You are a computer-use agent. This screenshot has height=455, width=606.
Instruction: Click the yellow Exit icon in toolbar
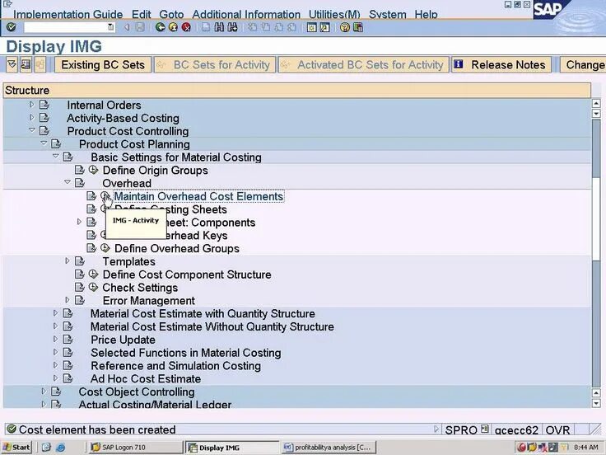[x=173, y=27]
